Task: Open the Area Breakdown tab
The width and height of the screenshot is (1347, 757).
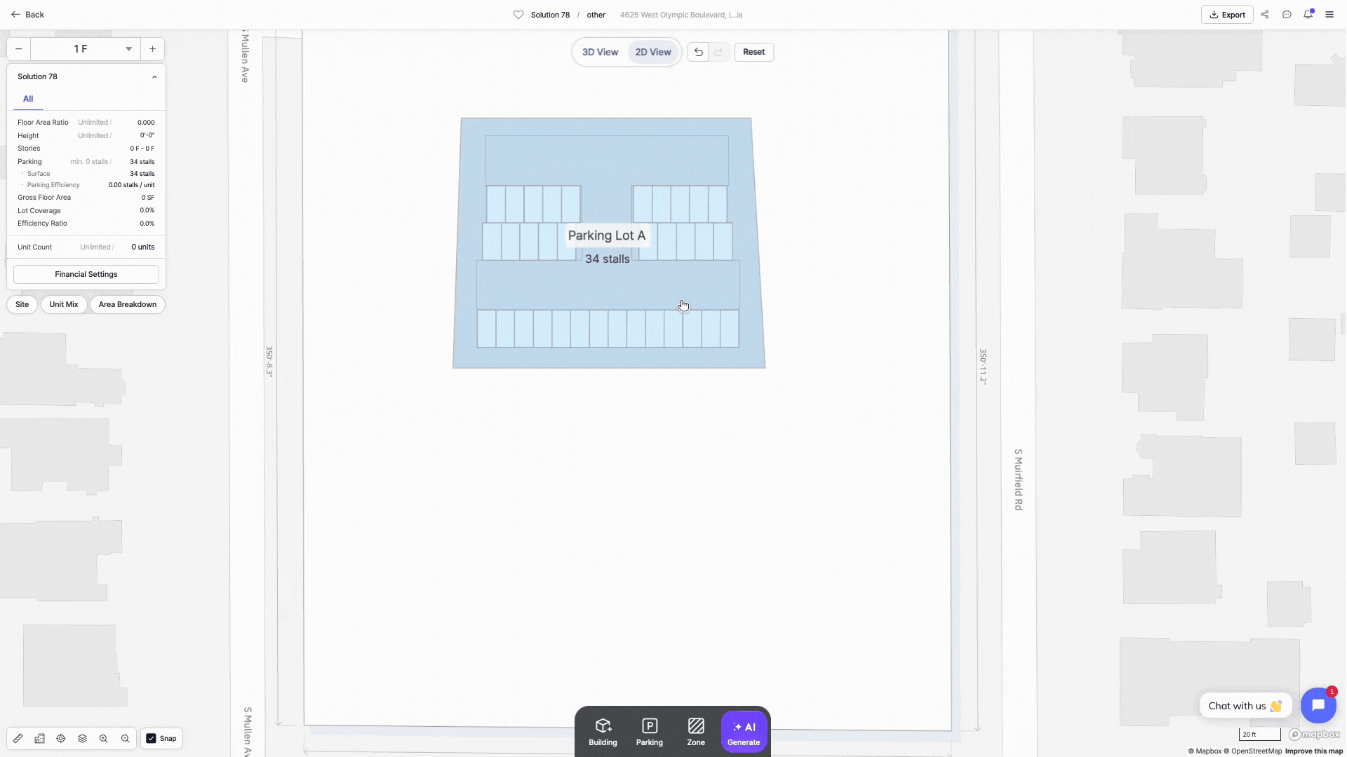Action: point(128,304)
